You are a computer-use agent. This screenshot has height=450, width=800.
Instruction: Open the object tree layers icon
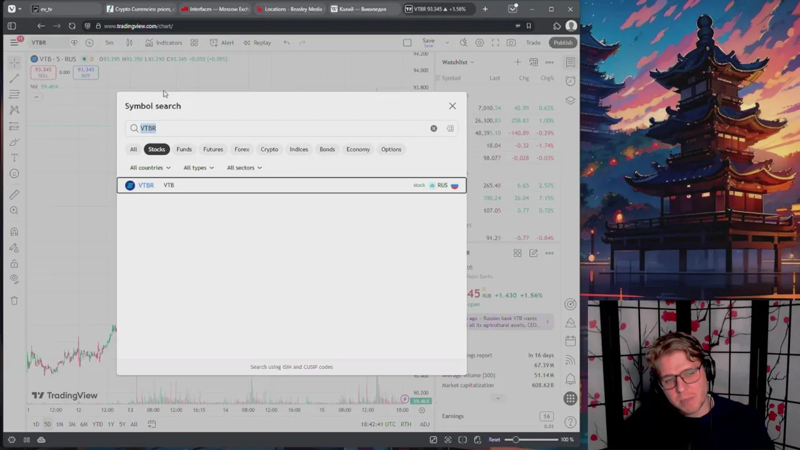coord(570,100)
